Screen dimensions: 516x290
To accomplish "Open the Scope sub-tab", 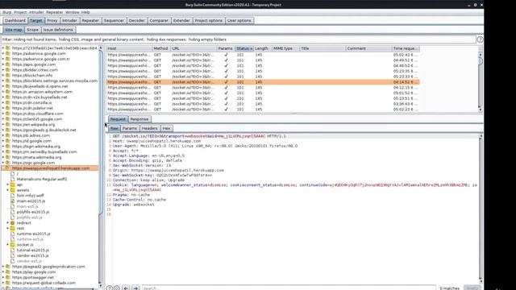I will 32,30.
